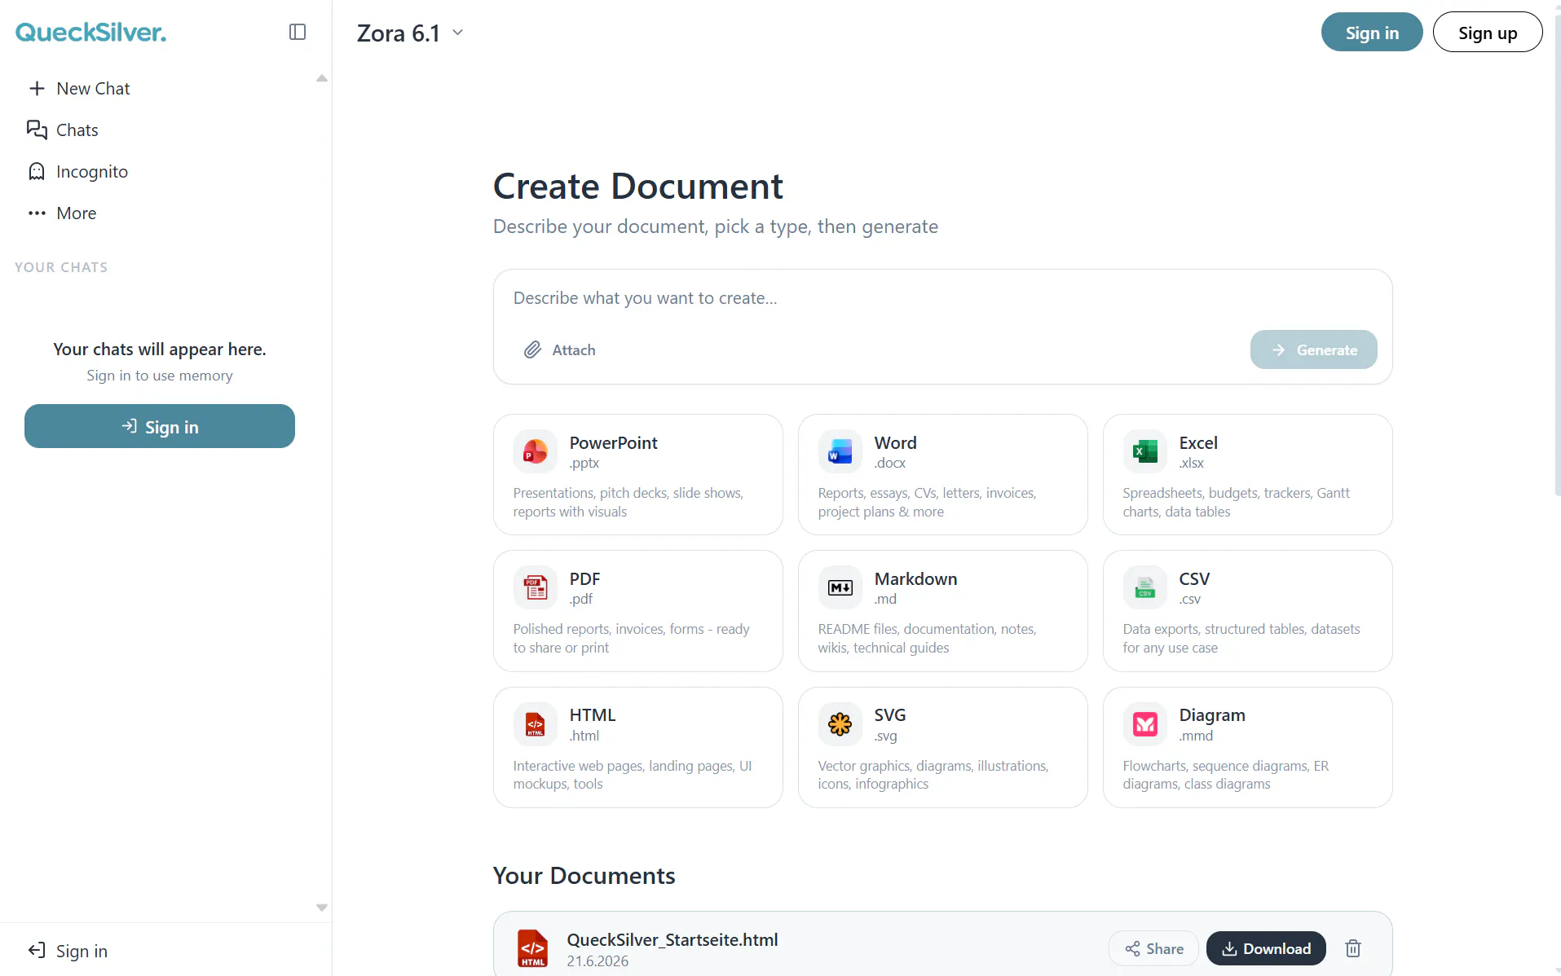Click 'Your chats will appear here.' text

click(160, 350)
